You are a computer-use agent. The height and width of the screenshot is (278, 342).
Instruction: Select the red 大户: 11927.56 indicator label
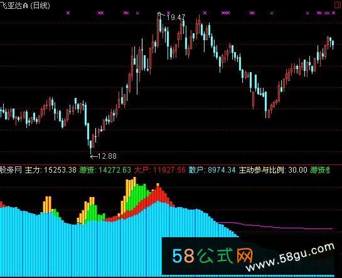tap(159, 170)
